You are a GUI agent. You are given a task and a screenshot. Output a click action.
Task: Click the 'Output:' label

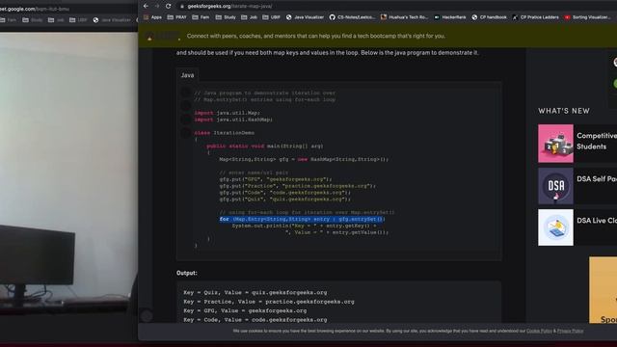point(186,273)
